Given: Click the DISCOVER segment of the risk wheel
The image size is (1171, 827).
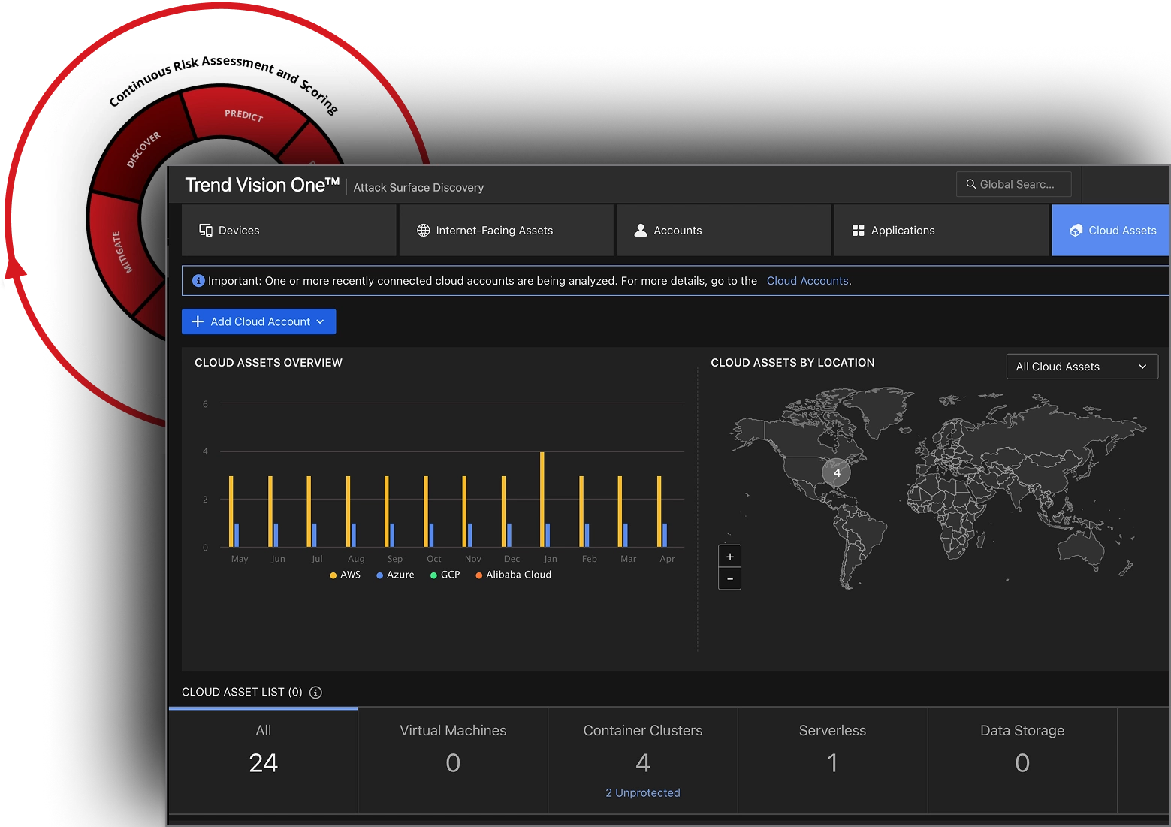Looking at the screenshot, I should pos(143,149).
